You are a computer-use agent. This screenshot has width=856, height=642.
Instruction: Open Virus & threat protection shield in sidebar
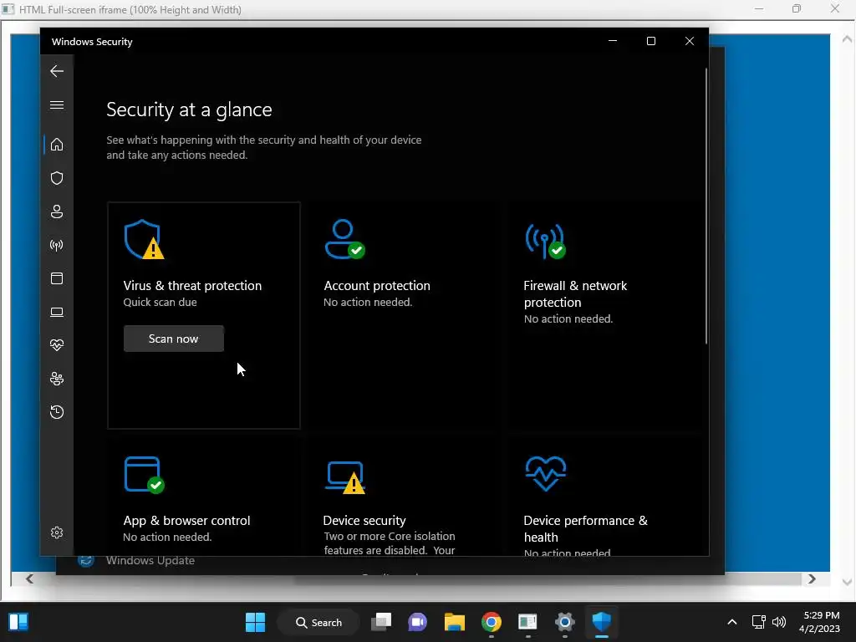[57, 178]
